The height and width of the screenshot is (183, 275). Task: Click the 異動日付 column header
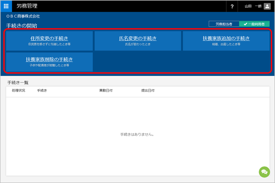pos(106,91)
